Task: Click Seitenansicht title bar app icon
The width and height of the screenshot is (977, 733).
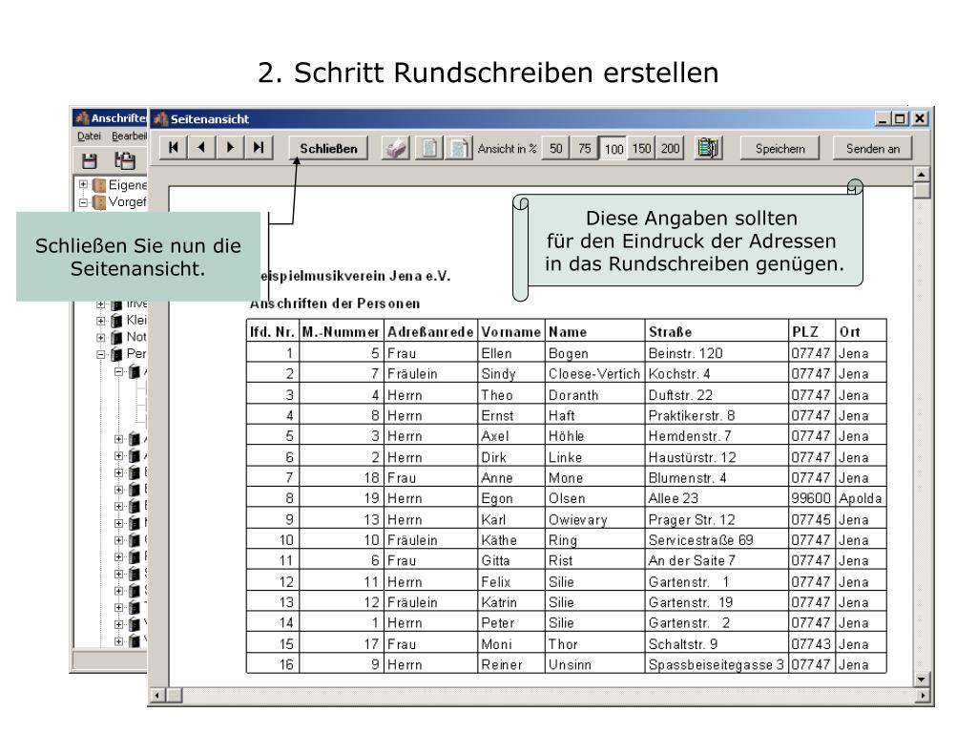Action: pos(160,118)
